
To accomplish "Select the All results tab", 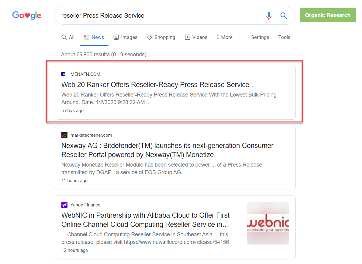I will click(x=68, y=37).
